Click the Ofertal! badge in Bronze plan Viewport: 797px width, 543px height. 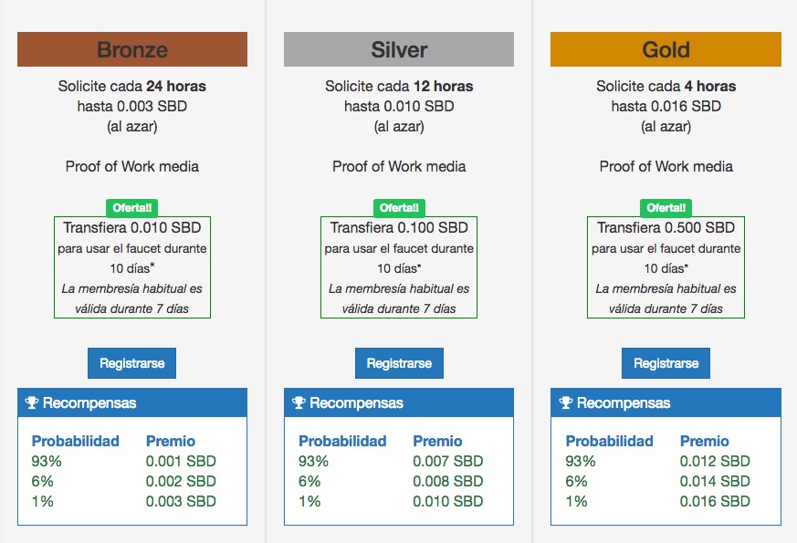132,208
